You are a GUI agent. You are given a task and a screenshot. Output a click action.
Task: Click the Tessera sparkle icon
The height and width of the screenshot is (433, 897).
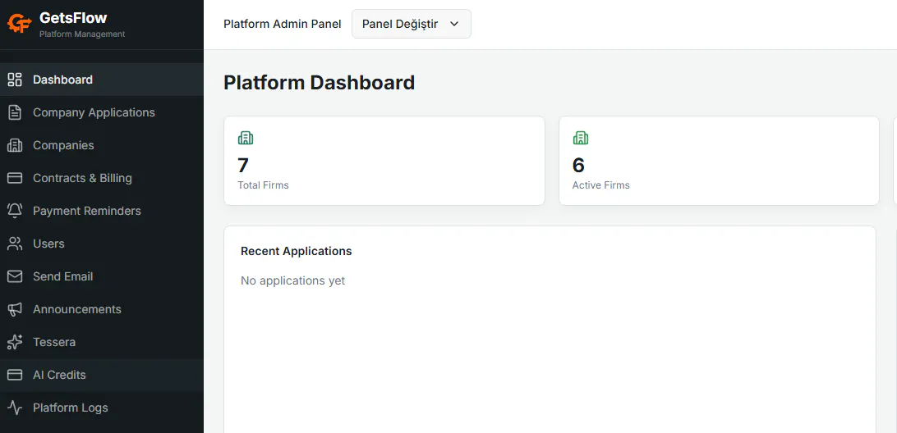tap(14, 342)
